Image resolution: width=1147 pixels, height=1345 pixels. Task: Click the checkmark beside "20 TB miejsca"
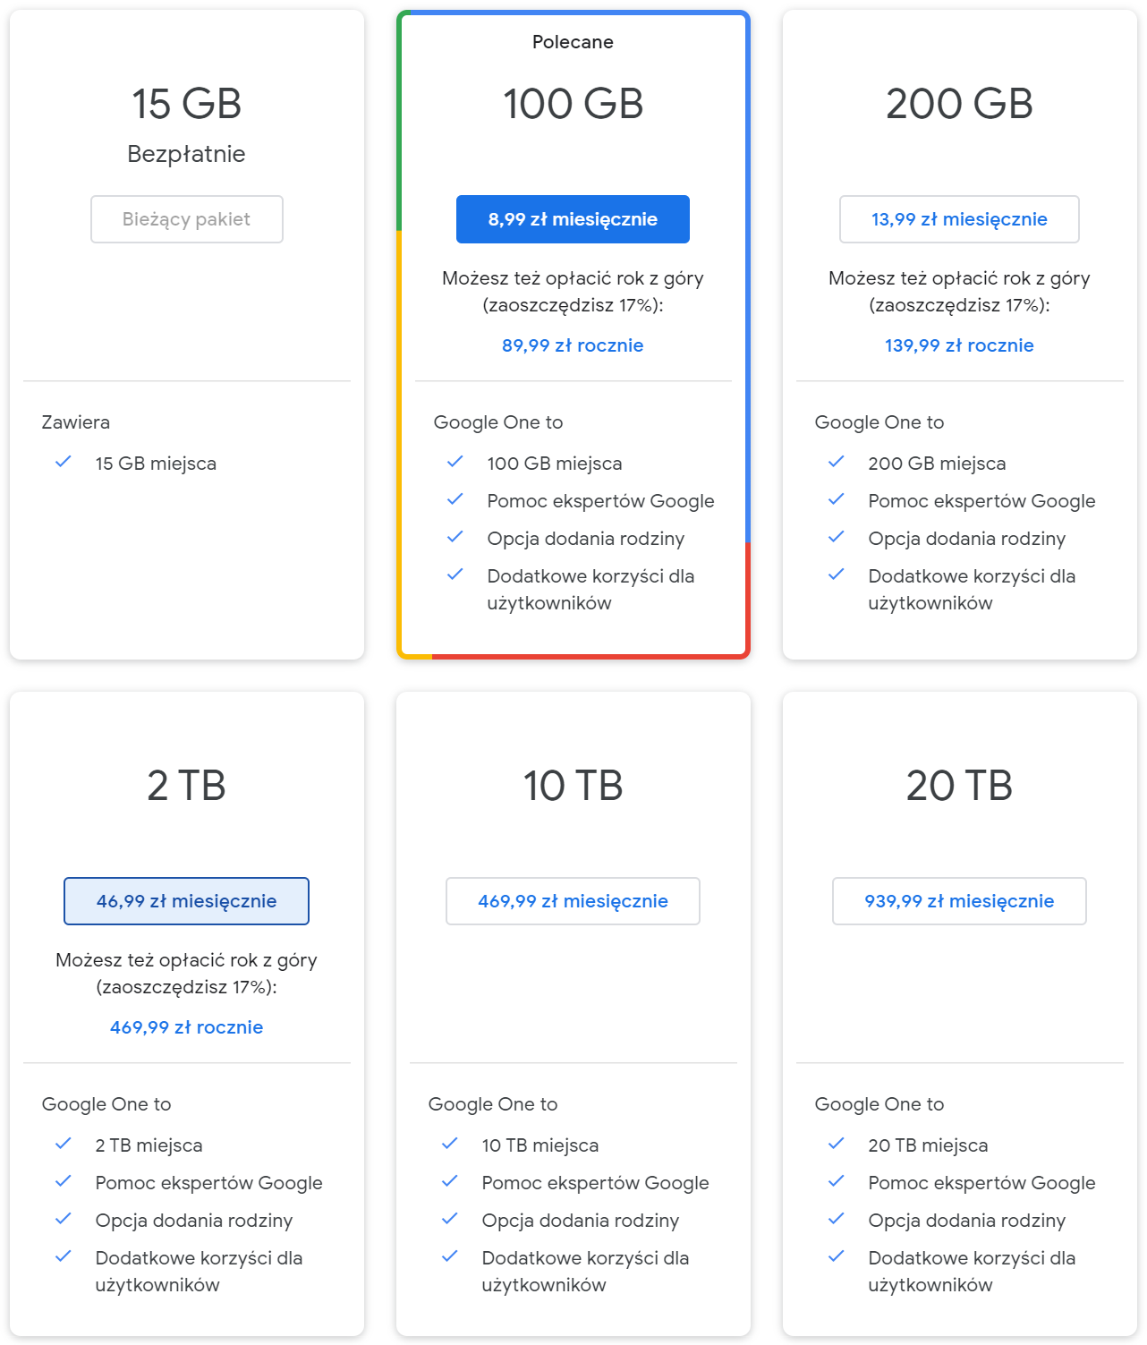[x=837, y=1144]
